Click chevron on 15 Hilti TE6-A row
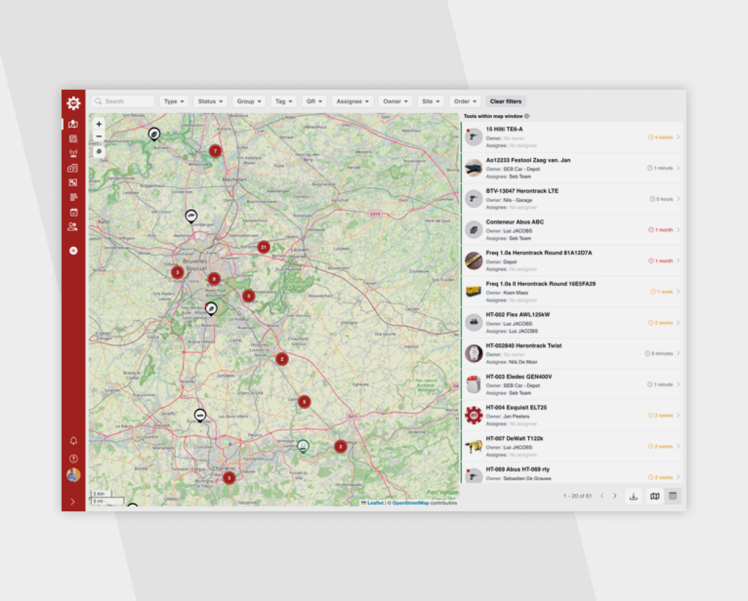748x601 pixels. (x=678, y=137)
